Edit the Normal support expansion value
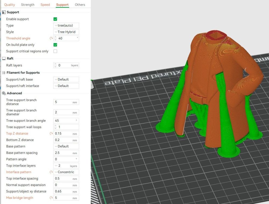Image resolution: width=269 pixels, height=204 pixels. coord(66,185)
